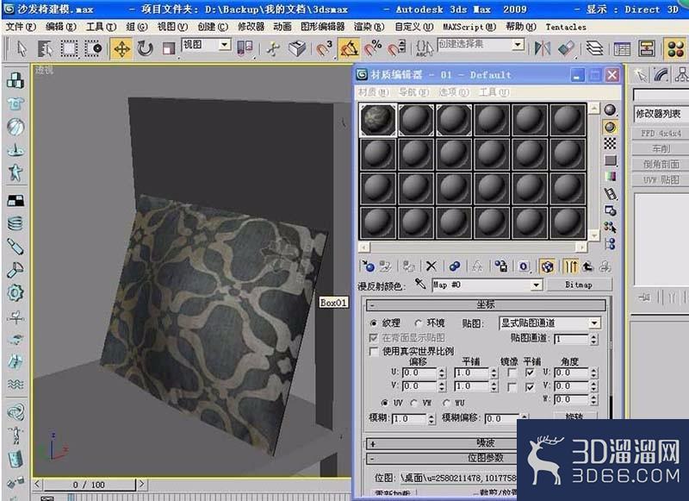Click Make Preview film icon
The width and height of the screenshot is (689, 501).
tap(610, 193)
